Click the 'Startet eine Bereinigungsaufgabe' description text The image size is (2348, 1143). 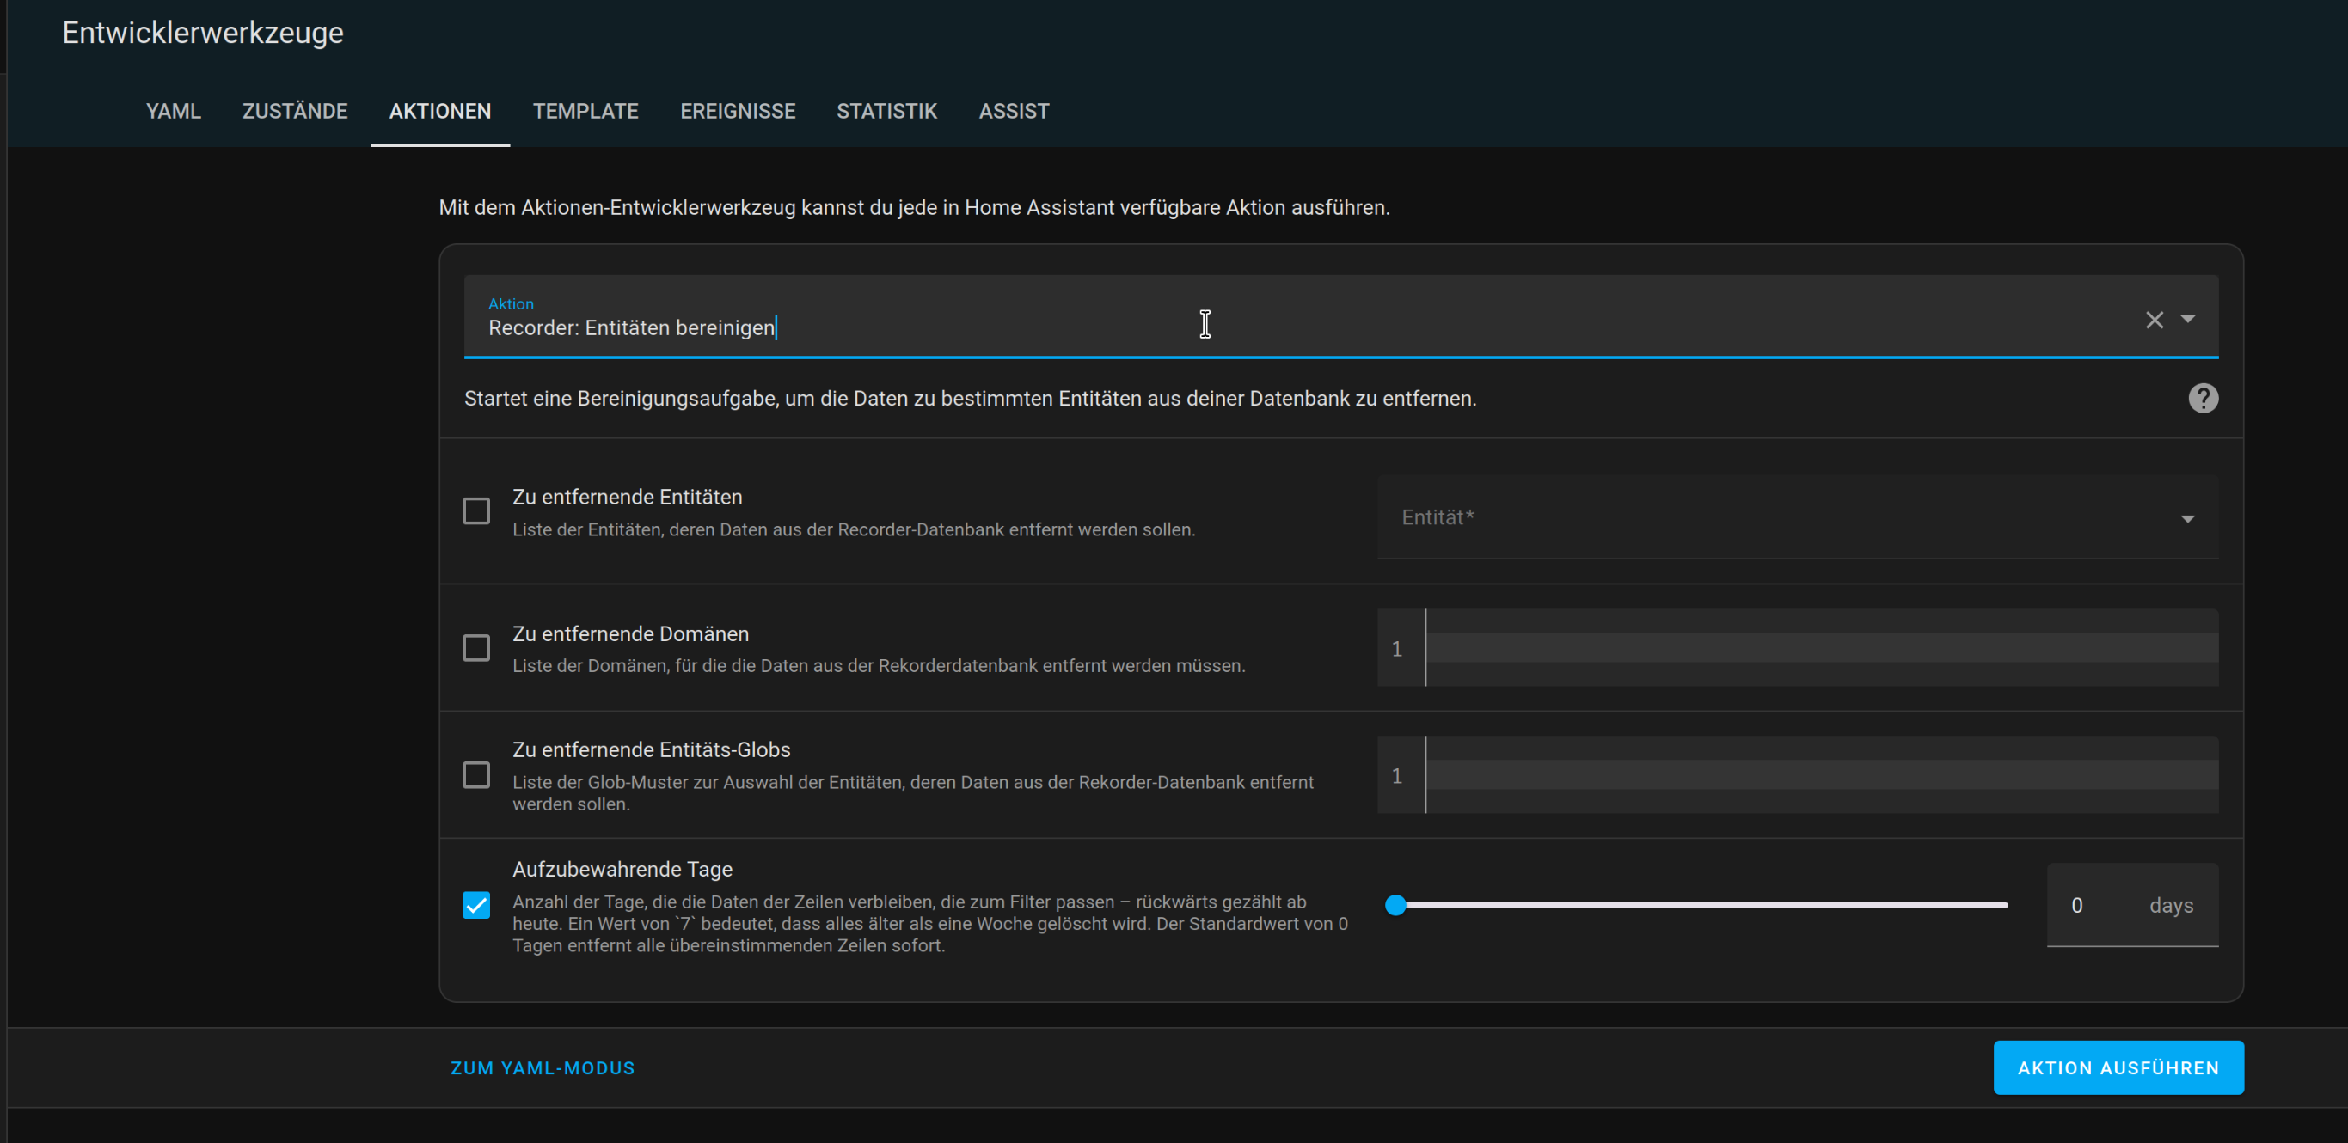pyautogui.click(x=970, y=399)
